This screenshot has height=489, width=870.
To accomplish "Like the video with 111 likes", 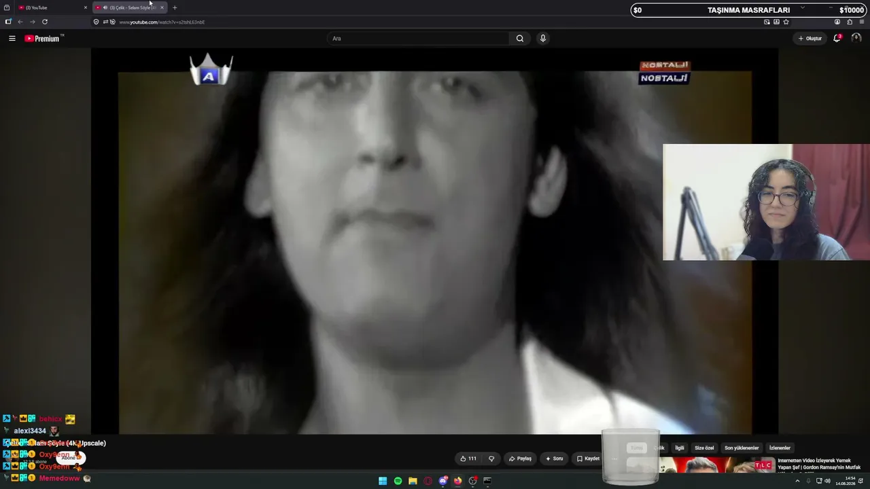I will (468, 458).
